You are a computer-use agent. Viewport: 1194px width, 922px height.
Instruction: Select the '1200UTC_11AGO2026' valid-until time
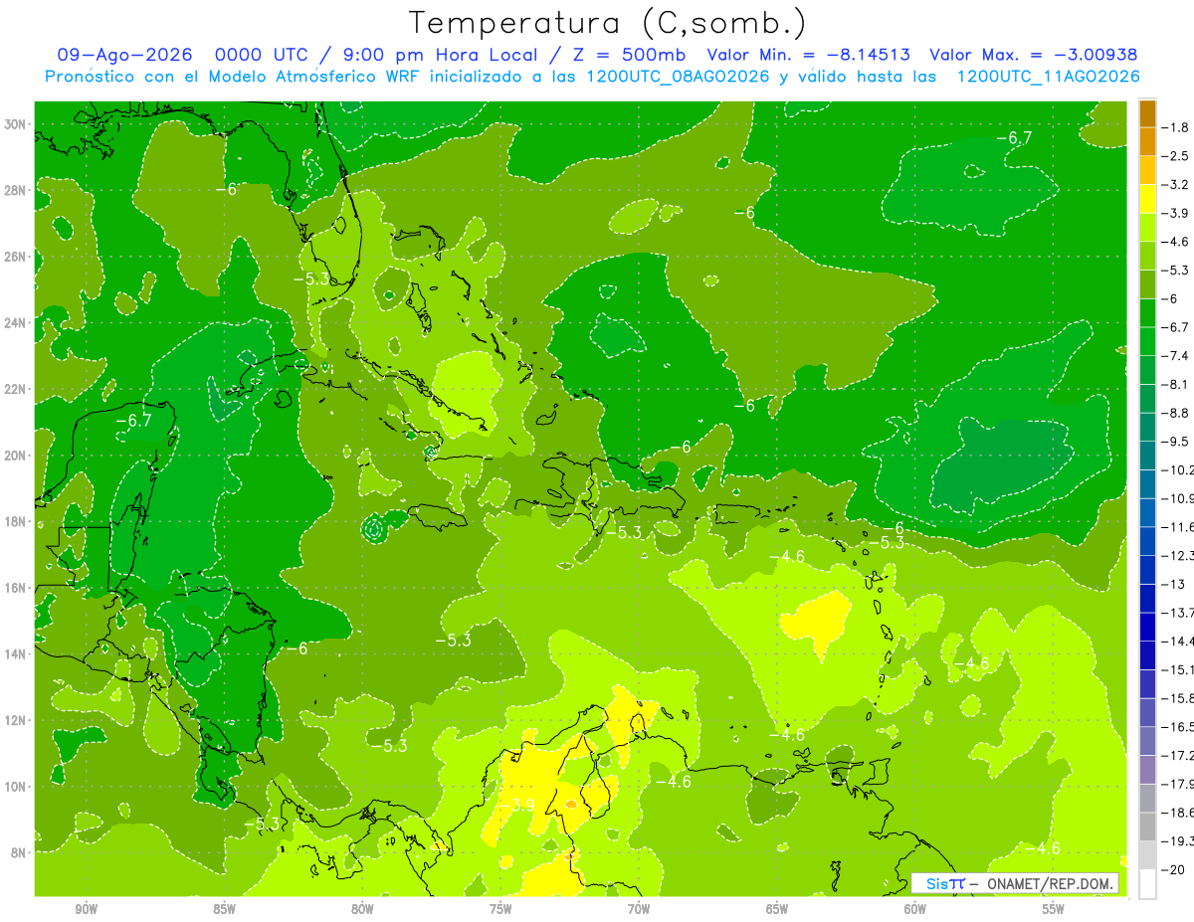(1048, 77)
